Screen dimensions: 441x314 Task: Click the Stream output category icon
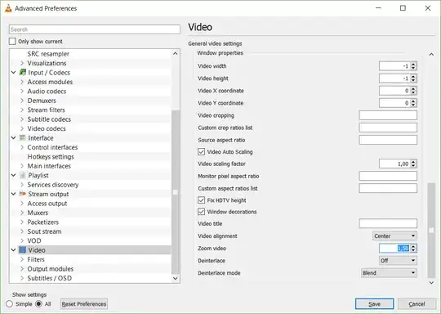(22, 194)
